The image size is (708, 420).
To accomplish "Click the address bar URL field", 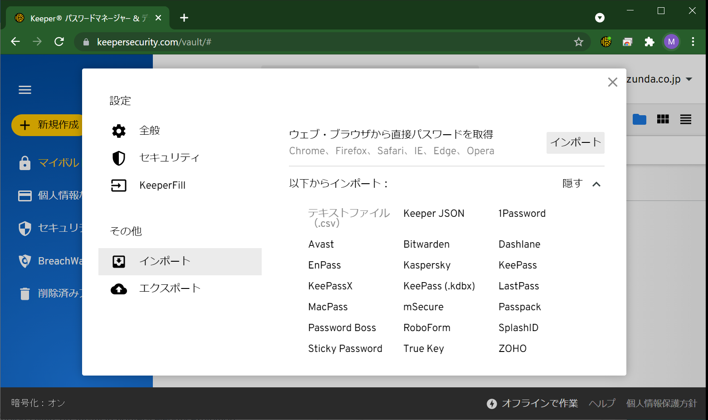I will coord(317,42).
